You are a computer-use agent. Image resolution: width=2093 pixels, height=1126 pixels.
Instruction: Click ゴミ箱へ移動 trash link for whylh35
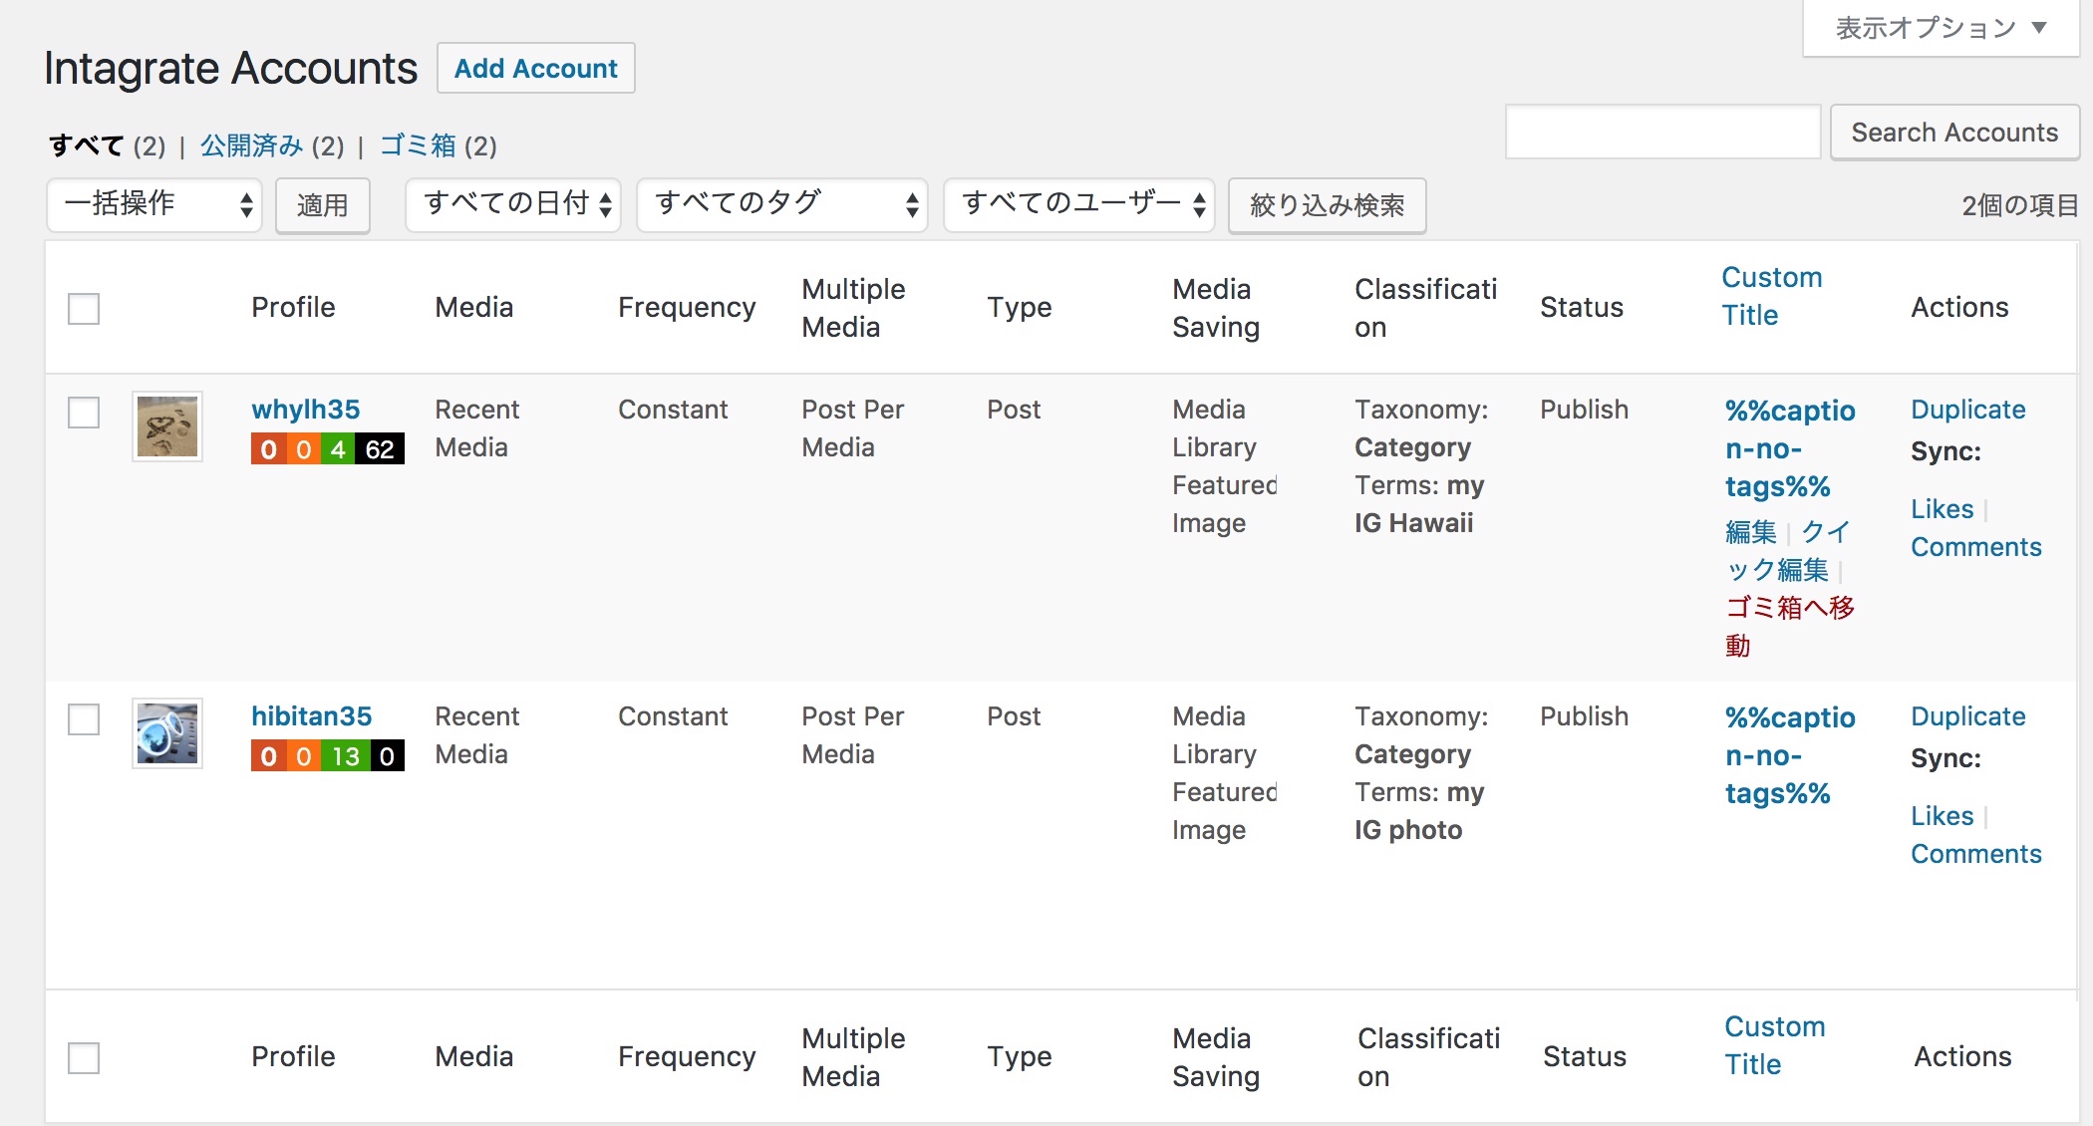tap(1790, 627)
